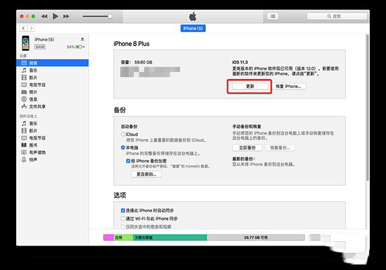This screenshot has height=270, width=386.
Task: Go forward with the right chevron
Action: point(31,28)
